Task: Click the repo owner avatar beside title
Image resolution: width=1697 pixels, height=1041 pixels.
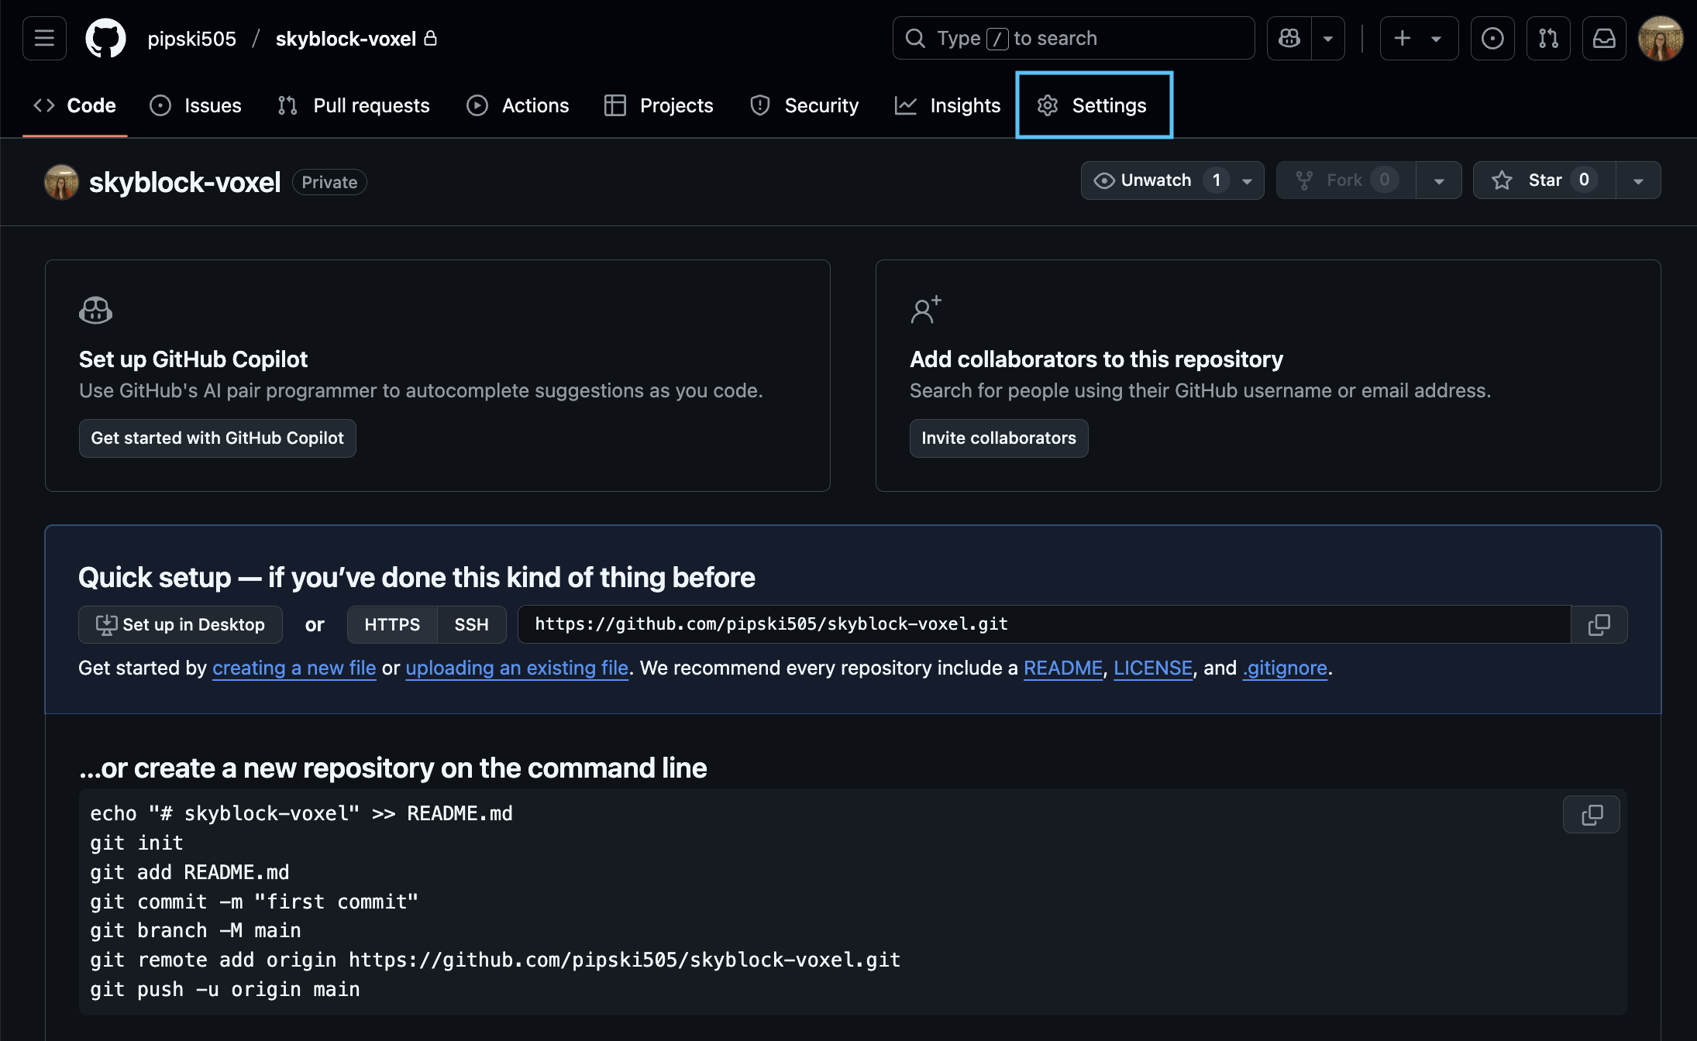Action: (x=61, y=182)
